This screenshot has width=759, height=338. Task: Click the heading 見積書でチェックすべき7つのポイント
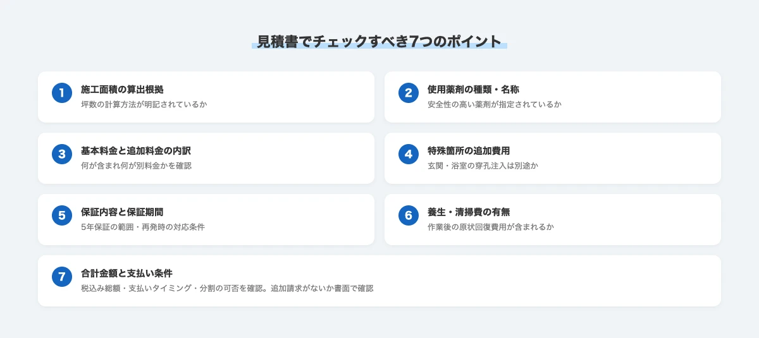tap(379, 42)
